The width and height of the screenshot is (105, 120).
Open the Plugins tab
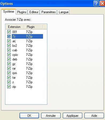point(22,12)
